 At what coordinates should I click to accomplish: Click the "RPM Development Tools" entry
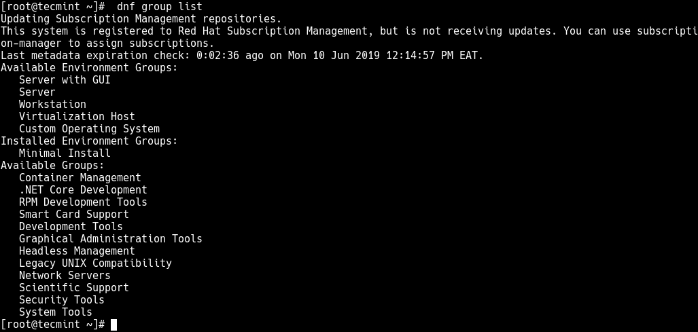83,202
